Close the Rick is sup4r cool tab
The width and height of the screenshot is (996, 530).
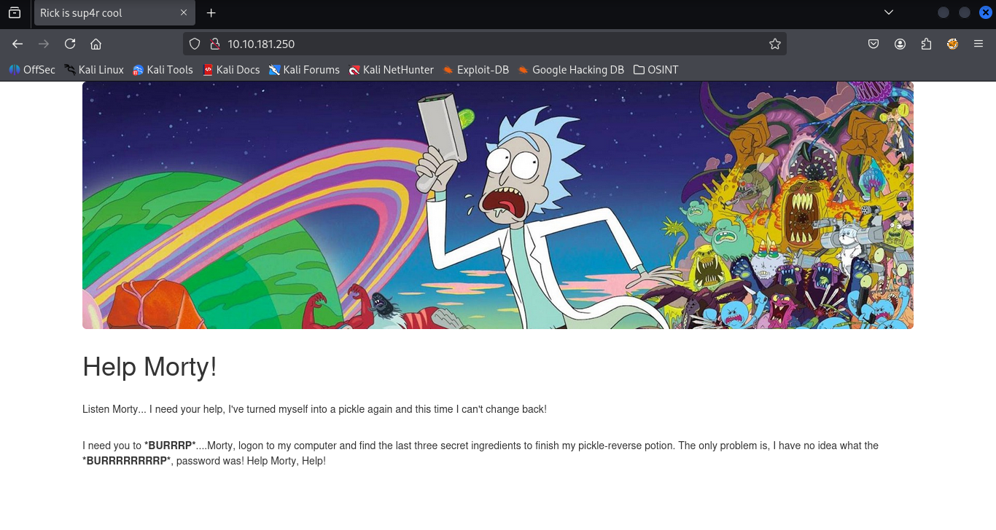tap(184, 13)
